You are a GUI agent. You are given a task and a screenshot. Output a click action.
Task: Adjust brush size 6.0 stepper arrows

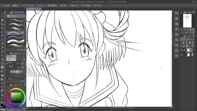pyautogui.click(x=20, y=63)
